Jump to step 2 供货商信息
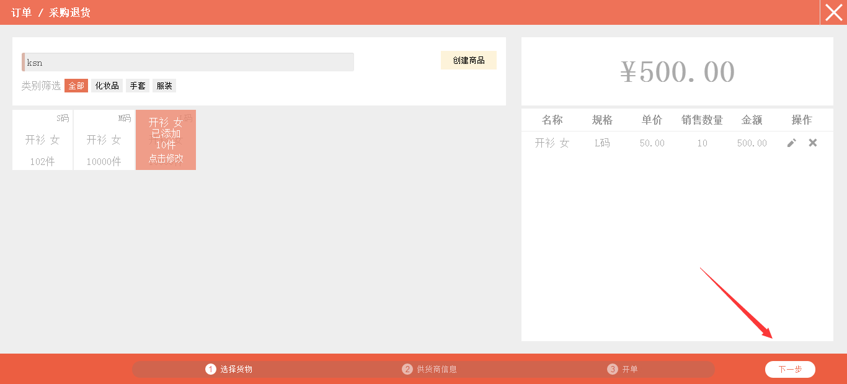 click(x=430, y=369)
